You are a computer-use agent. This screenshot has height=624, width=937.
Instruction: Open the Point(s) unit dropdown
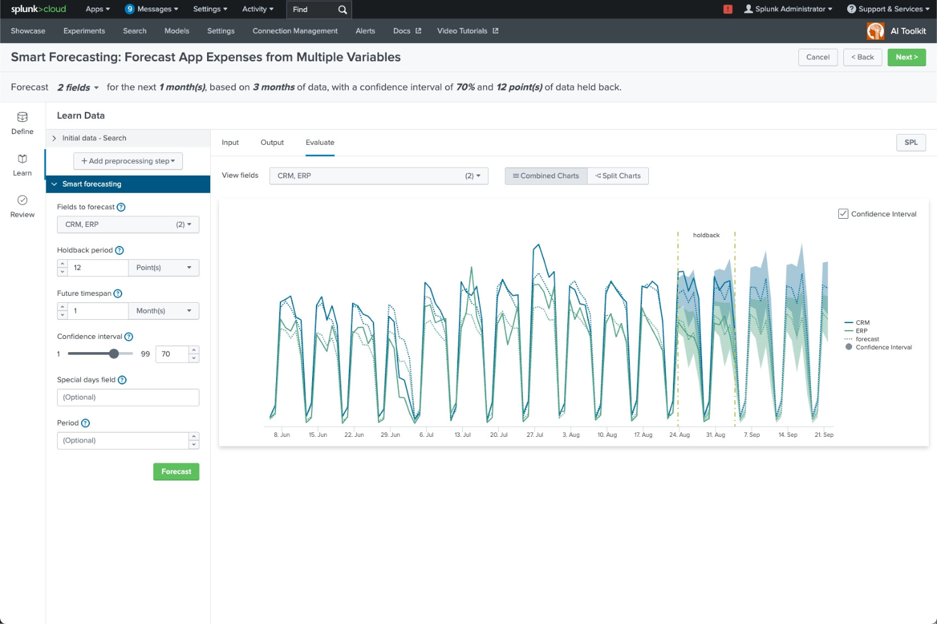pyautogui.click(x=163, y=267)
